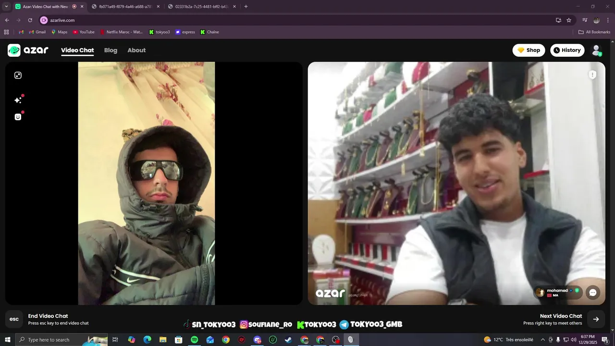
Task: Open File Explorer from taskbar
Action: point(163,340)
